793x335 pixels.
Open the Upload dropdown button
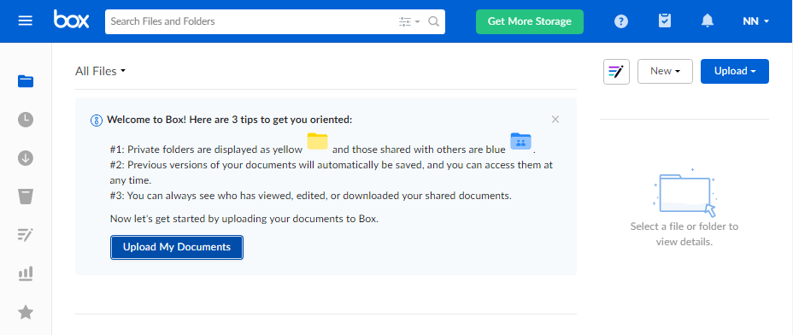735,71
